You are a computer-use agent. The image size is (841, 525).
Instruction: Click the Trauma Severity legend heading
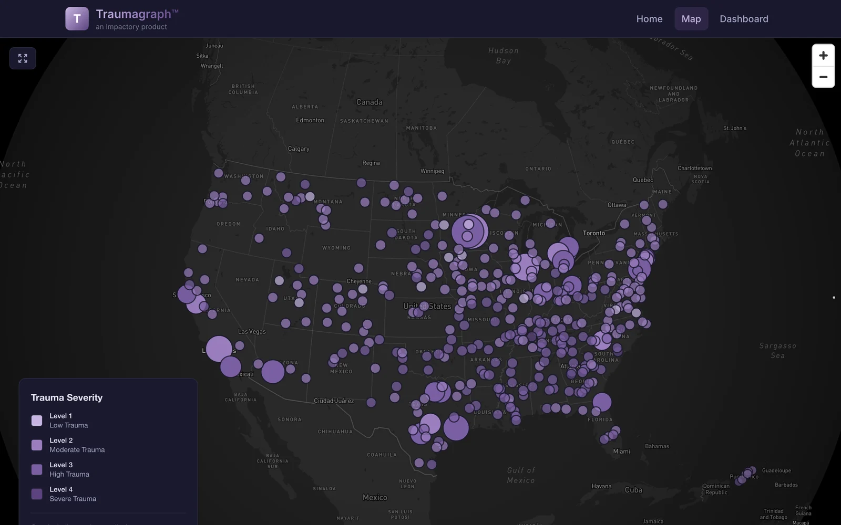(x=67, y=397)
